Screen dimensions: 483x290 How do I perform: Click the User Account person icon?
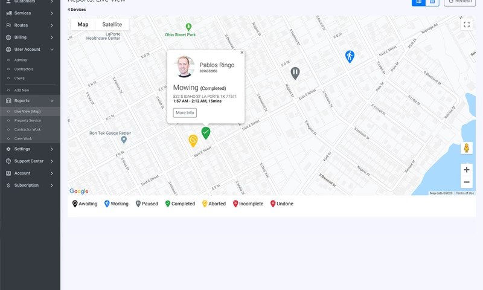click(8, 50)
